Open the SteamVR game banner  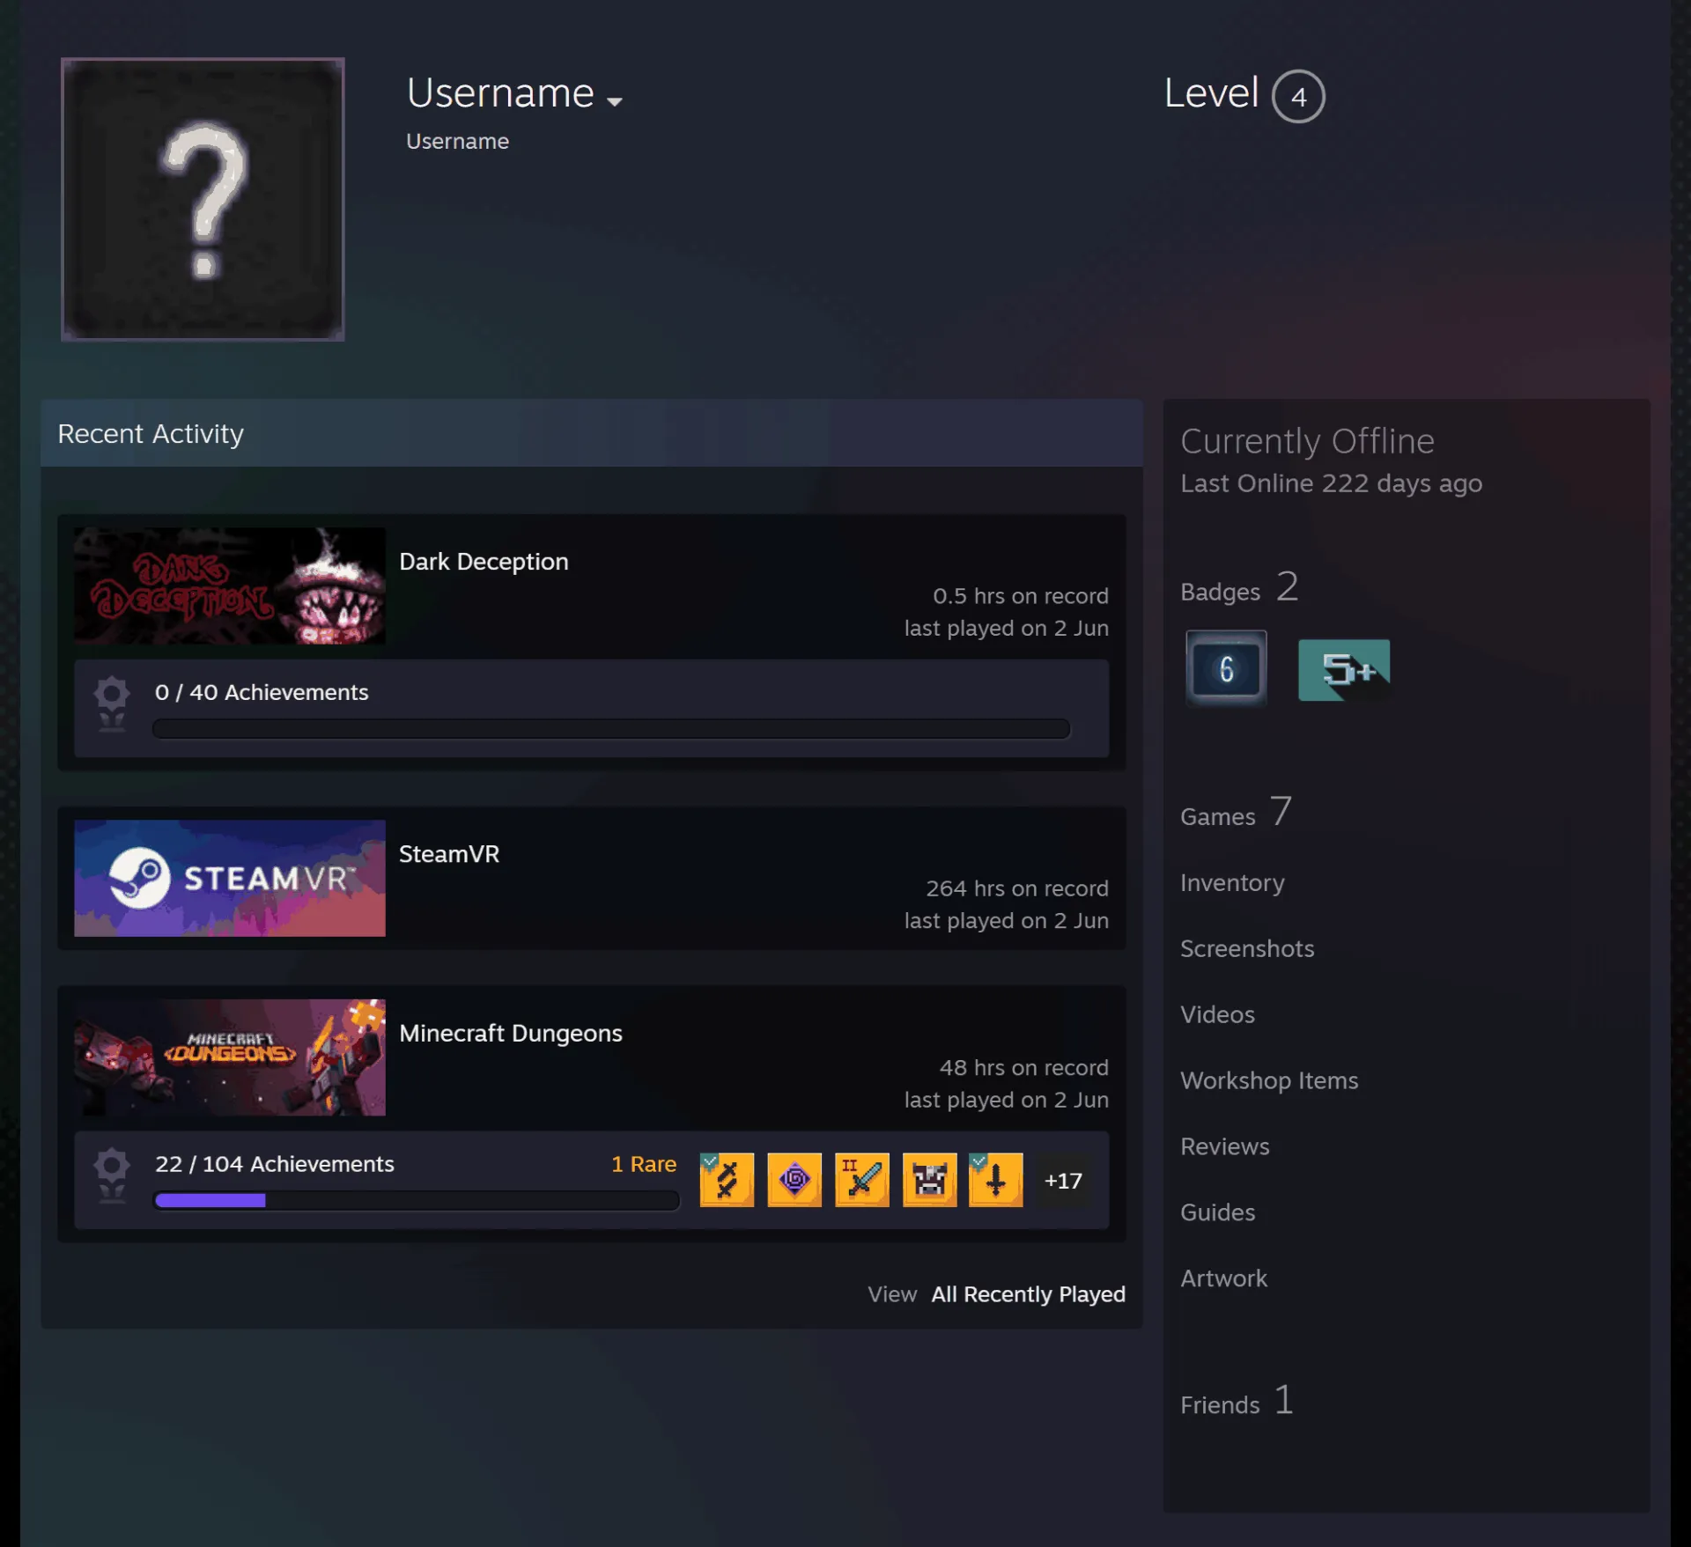(230, 878)
